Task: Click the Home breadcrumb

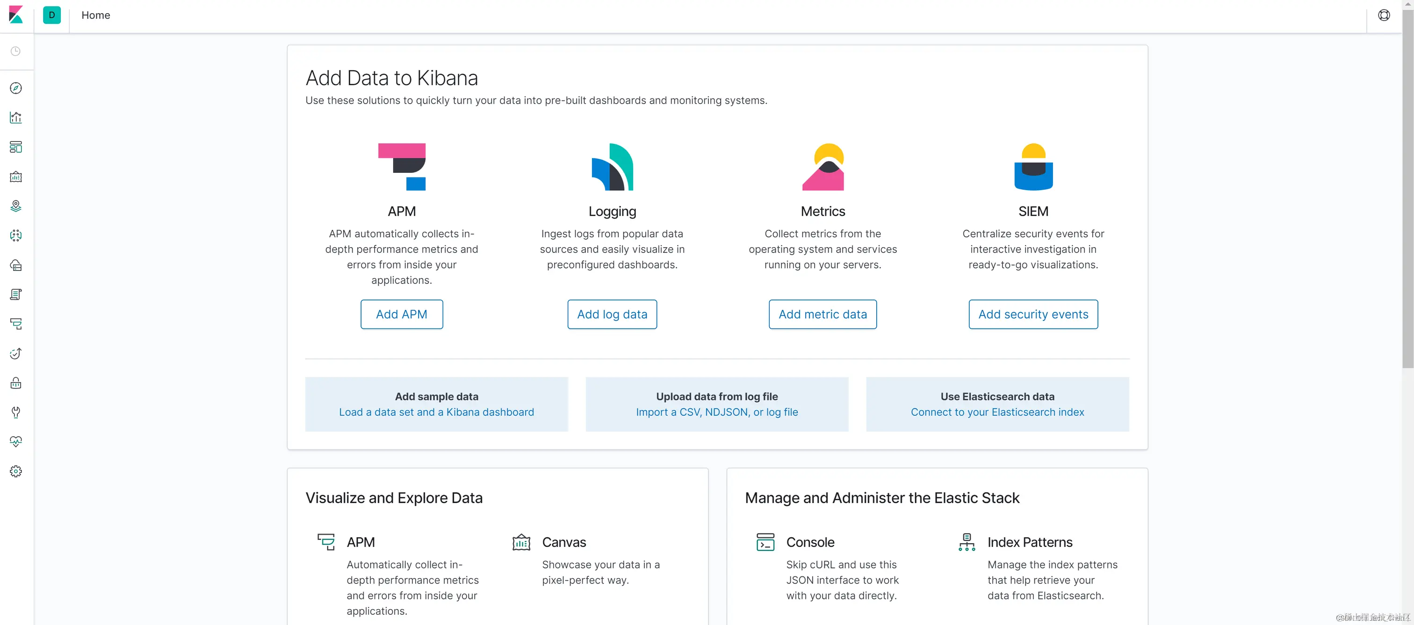Action: click(x=95, y=15)
